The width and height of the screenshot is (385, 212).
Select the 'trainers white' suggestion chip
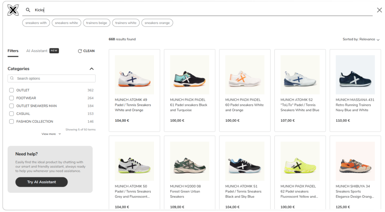tap(126, 23)
